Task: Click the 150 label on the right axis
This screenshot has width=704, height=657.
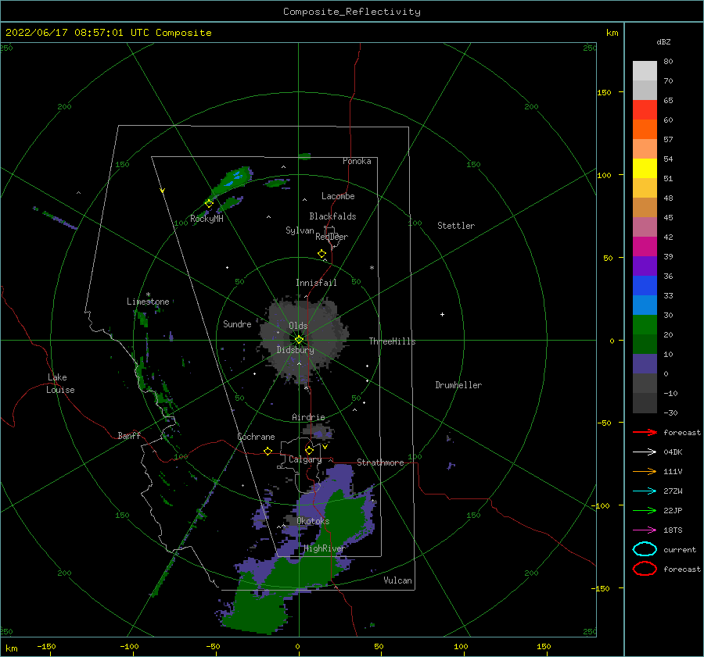Action: coord(604,92)
